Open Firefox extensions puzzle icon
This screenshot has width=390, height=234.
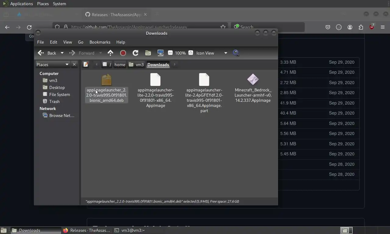point(361,27)
